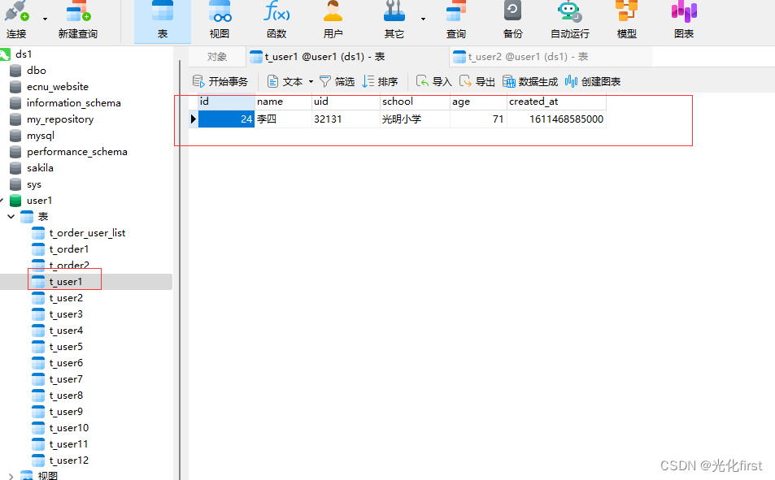
Task: Toggle row selection on record id 24
Action: 193,119
